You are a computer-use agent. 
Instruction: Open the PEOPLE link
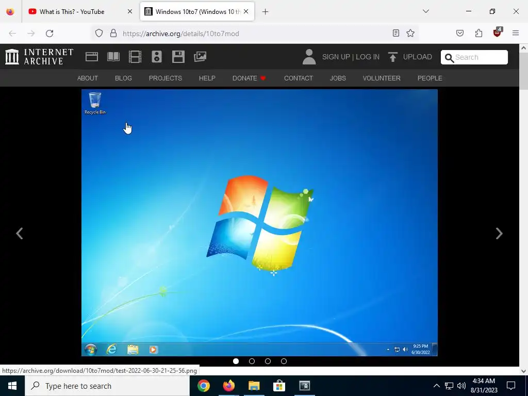(x=430, y=78)
